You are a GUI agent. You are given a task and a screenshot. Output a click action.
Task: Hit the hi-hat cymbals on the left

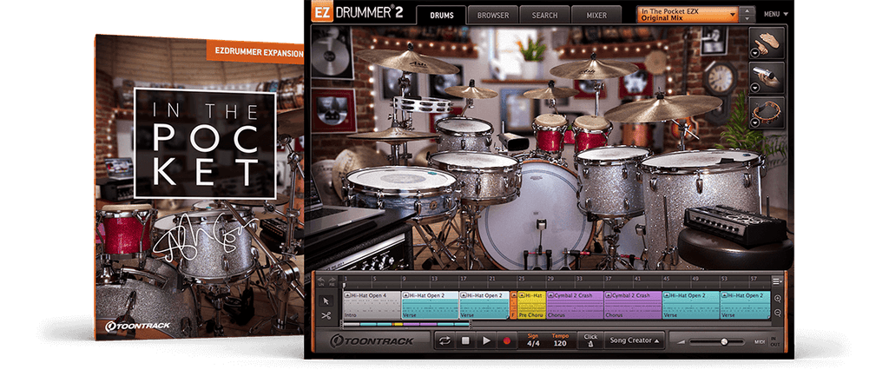[x=392, y=135]
